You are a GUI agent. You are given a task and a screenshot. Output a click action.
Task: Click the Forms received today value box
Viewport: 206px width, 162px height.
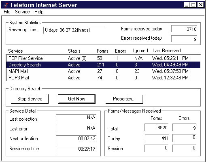[x=184, y=29]
